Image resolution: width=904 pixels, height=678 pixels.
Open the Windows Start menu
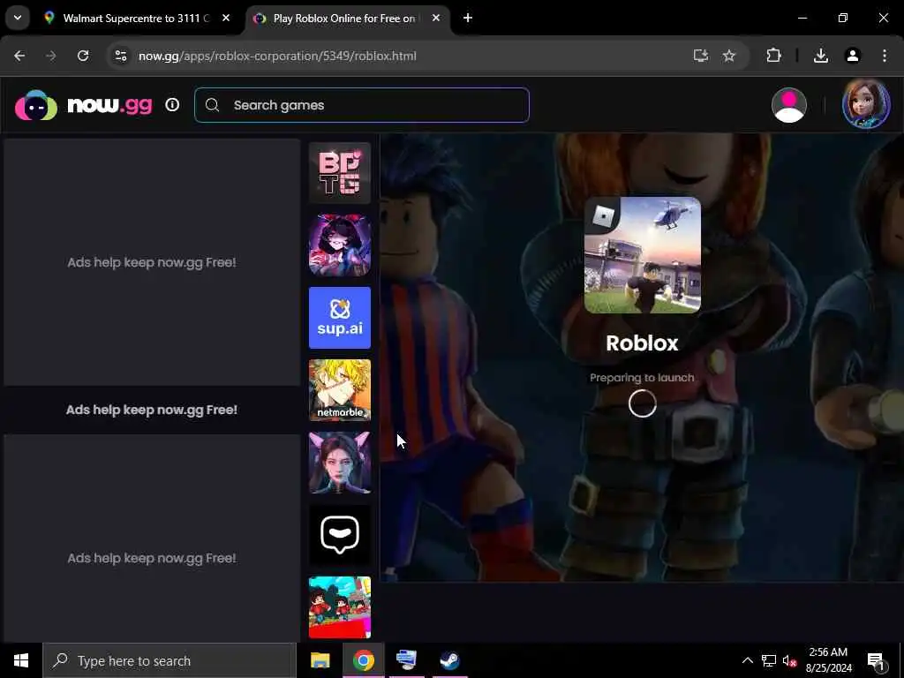click(x=21, y=660)
